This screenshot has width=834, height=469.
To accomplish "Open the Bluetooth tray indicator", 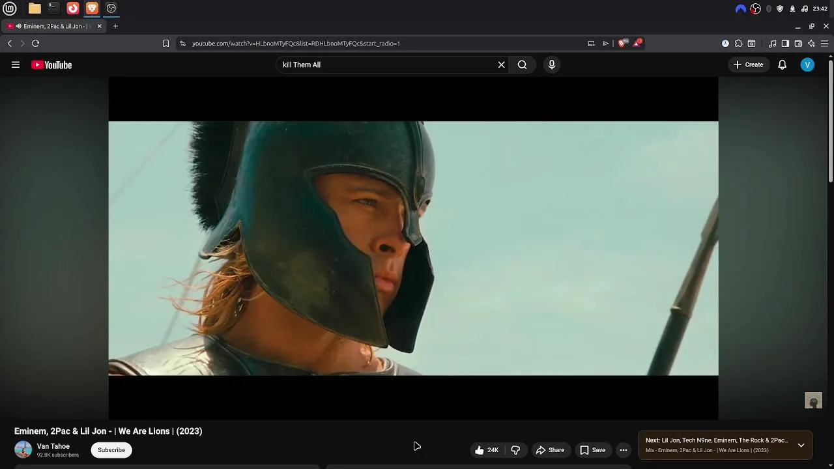I will pos(769,8).
